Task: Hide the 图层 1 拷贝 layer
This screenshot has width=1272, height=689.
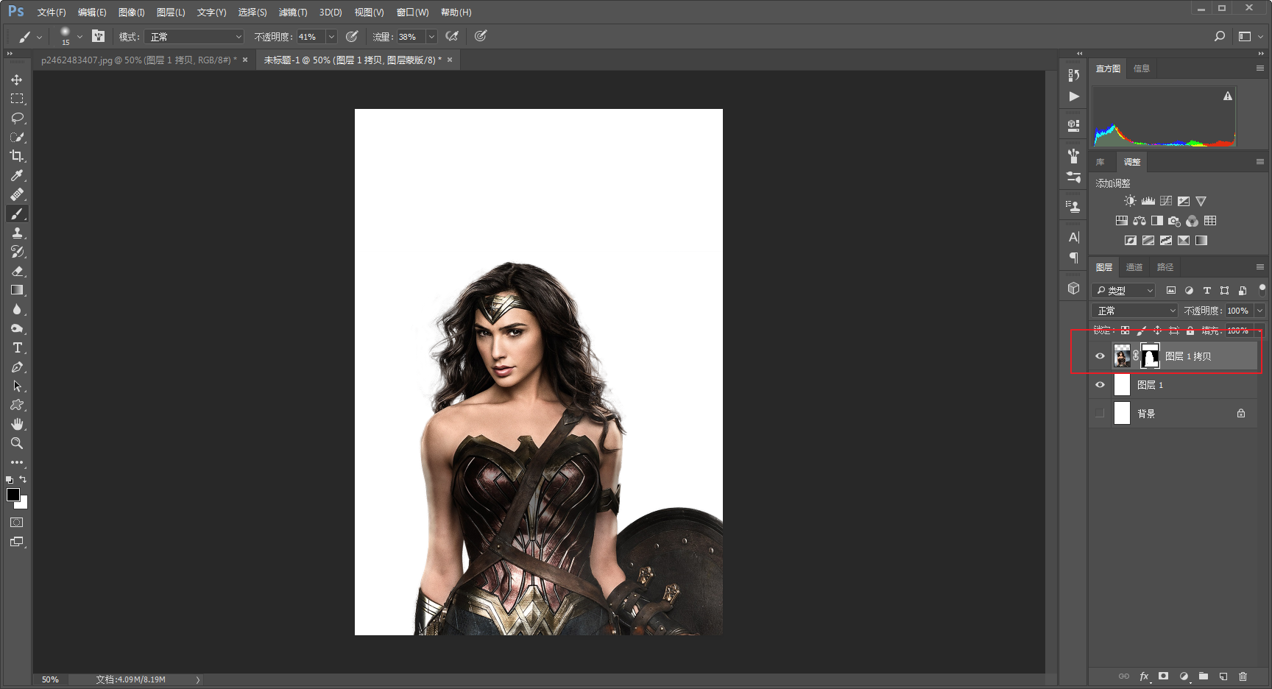Action: coord(1100,356)
